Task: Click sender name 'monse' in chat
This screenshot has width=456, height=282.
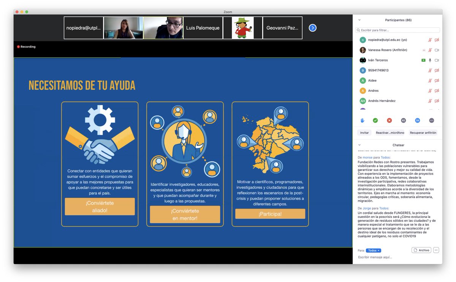Action: 367,157
